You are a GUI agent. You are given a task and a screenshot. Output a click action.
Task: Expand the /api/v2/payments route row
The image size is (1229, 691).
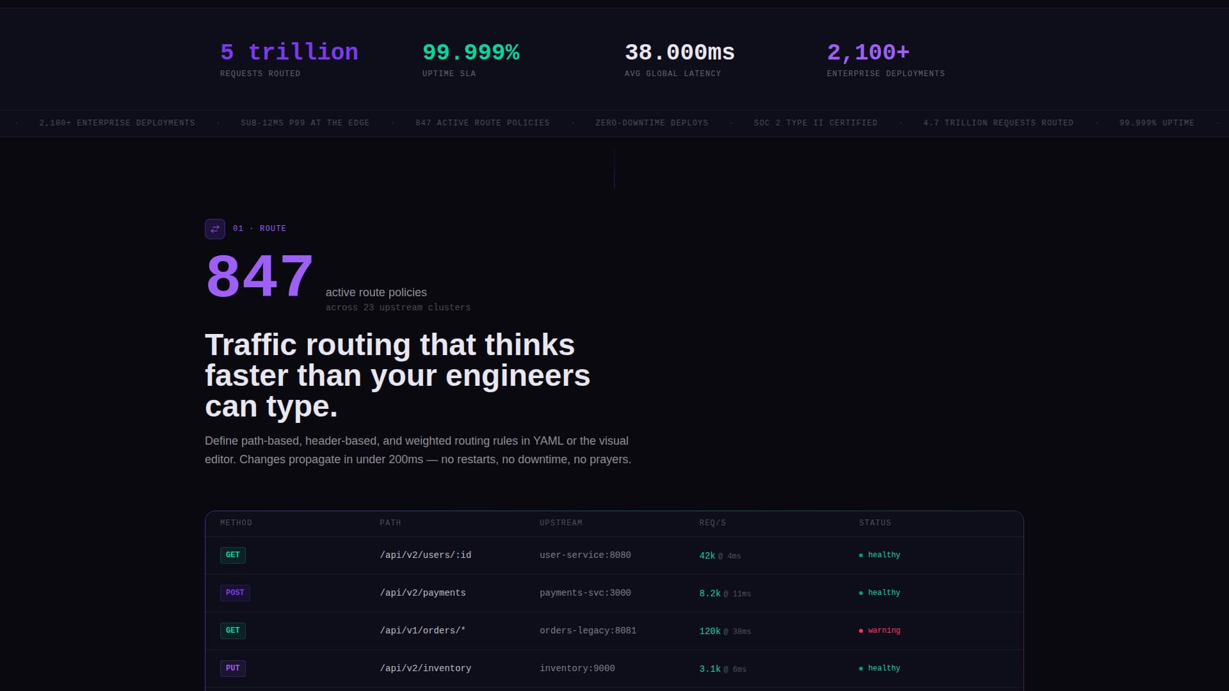(x=422, y=592)
